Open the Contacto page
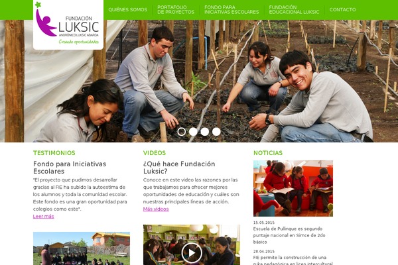Viewport: 398px width, 265px height. coord(342,10)
